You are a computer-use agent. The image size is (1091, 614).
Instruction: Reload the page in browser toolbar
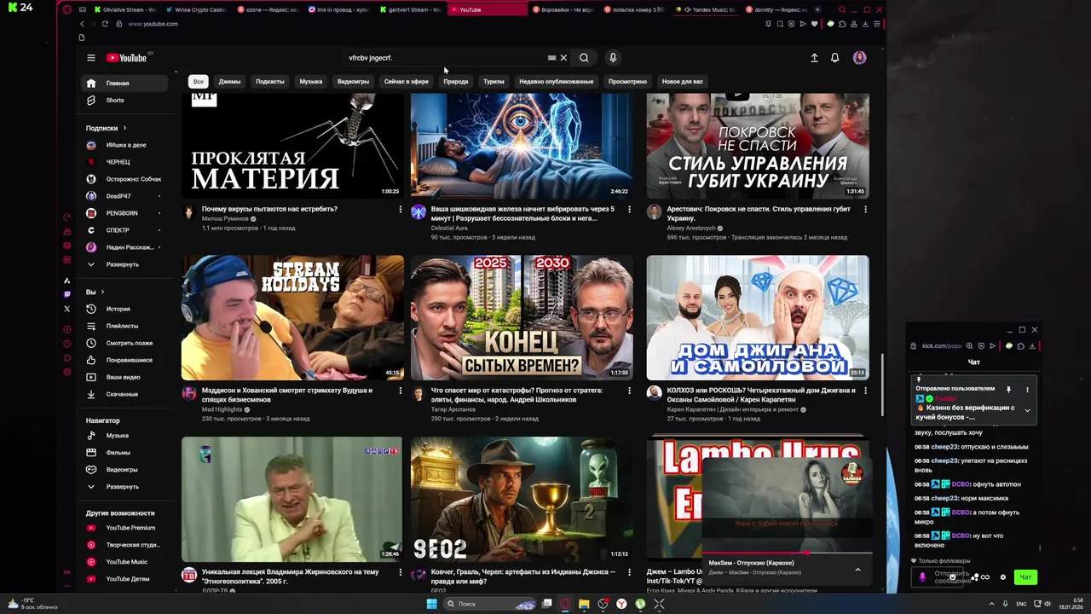105,24
